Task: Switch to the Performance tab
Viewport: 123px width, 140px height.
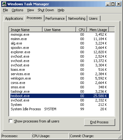Action: click(55, 18)
